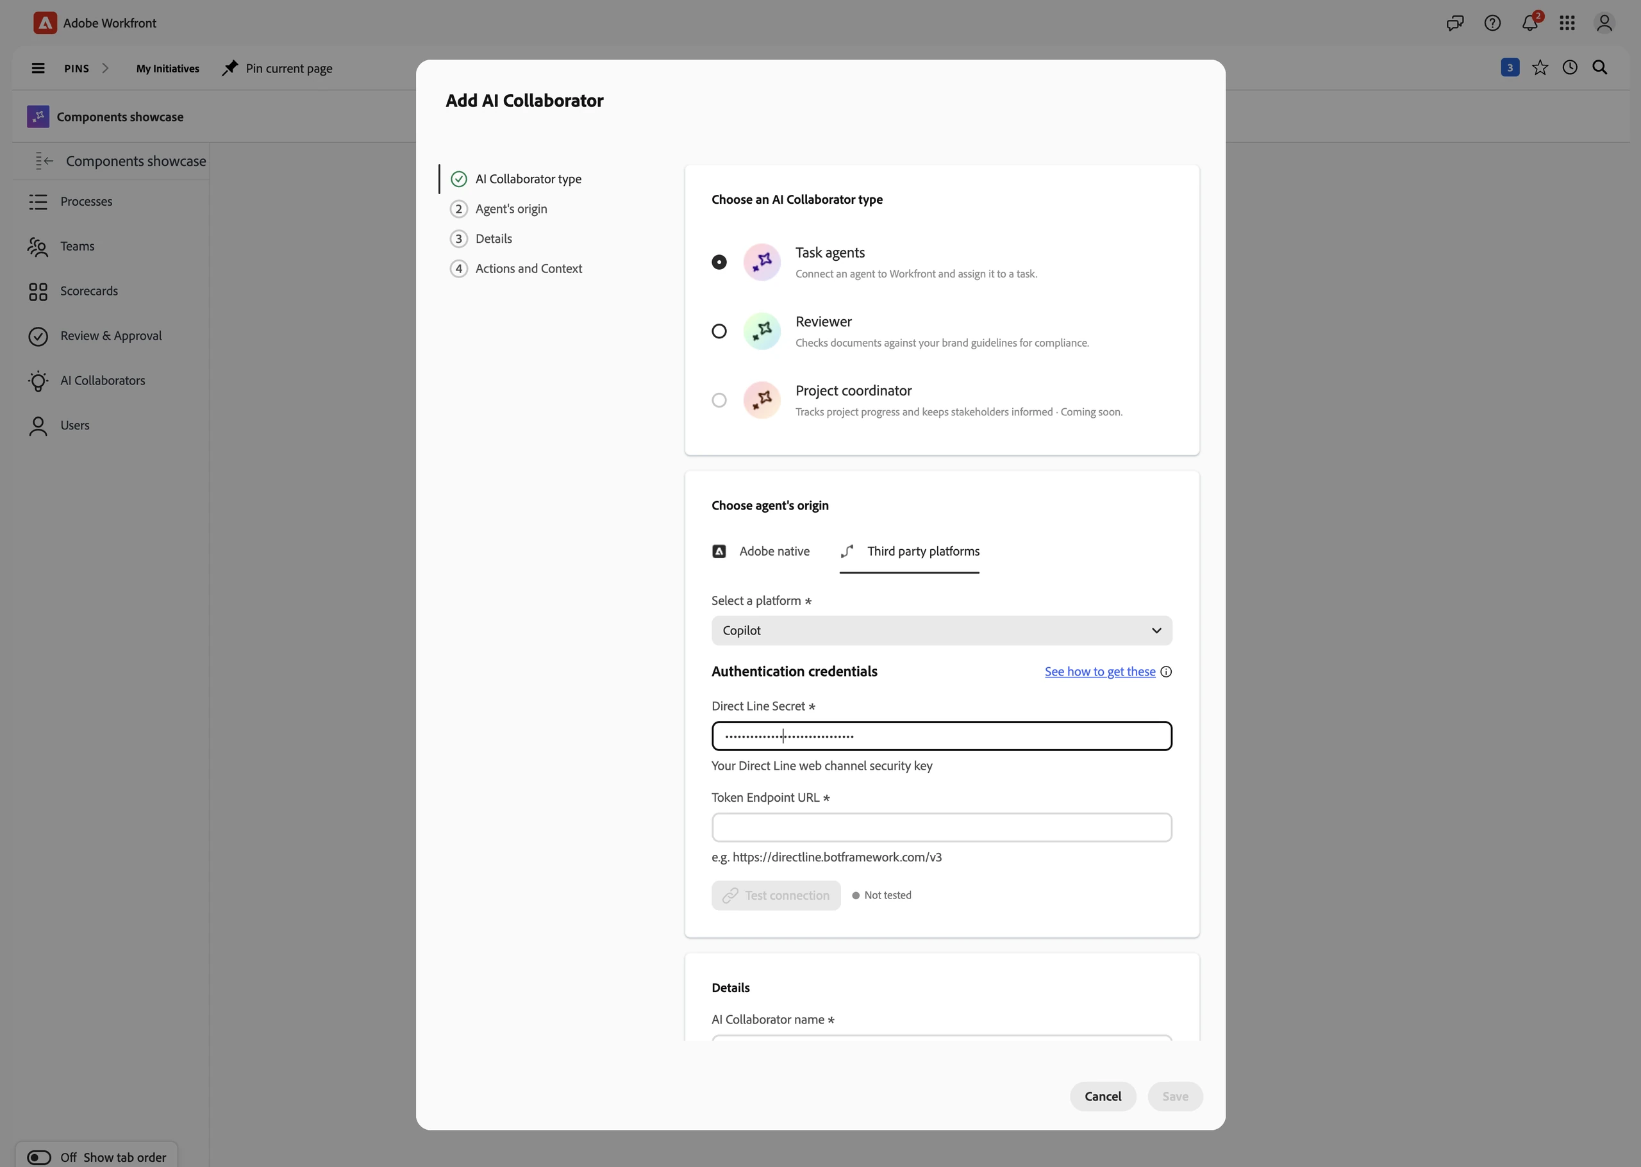Click the Teams people icon
Viewport: 1641px width, 1167px height.
pos(38,247)
